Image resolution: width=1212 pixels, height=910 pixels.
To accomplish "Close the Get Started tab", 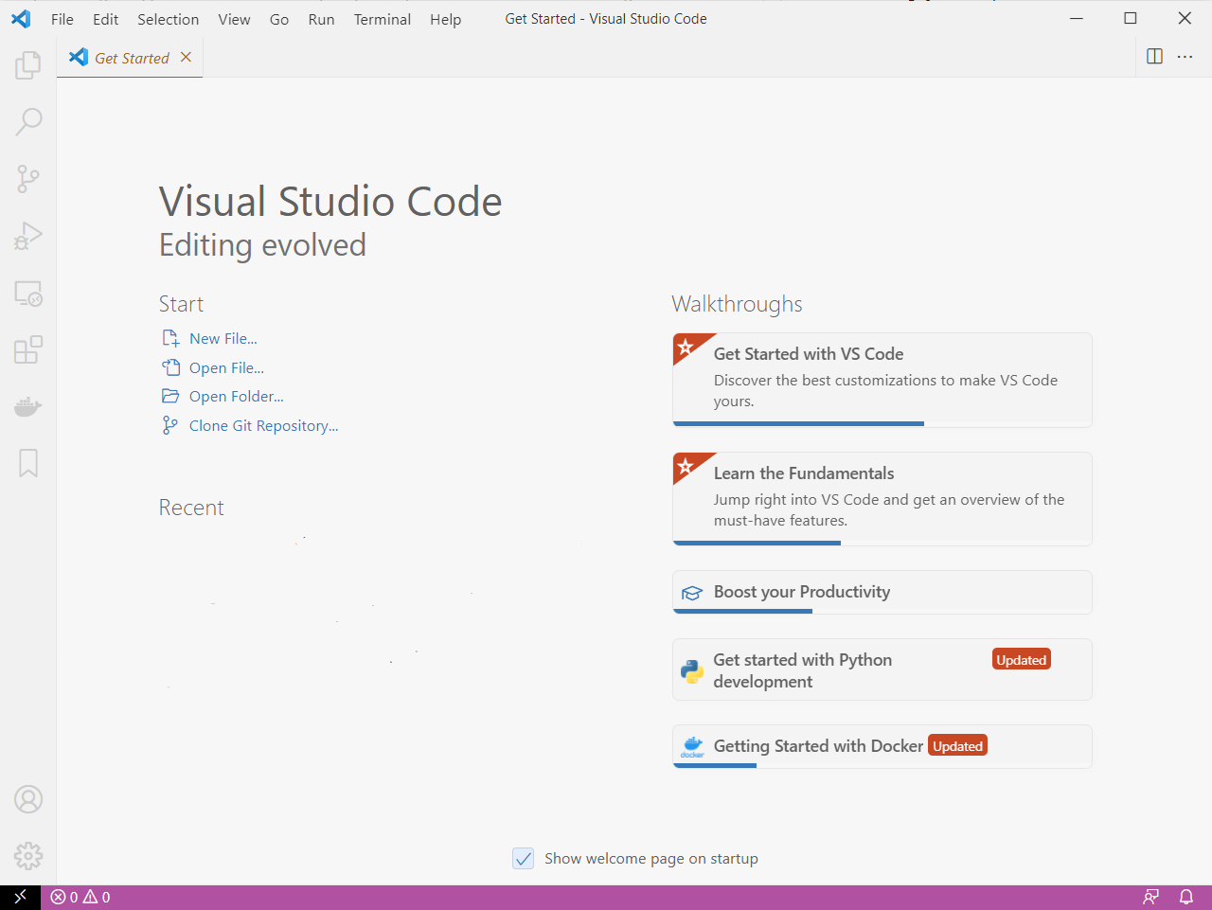I will click(187, 58).
